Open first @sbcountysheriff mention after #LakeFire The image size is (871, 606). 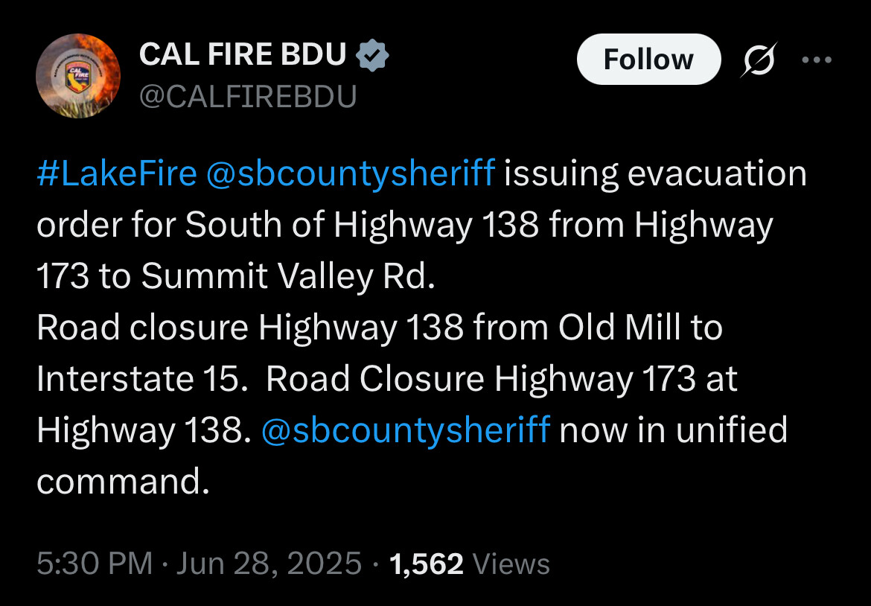click(351, 174)
